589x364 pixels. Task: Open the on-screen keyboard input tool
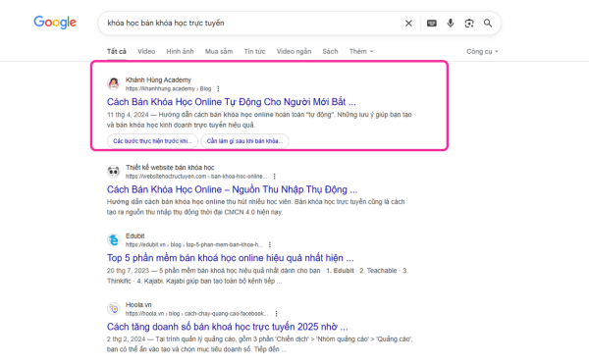[x=432, y=24]
